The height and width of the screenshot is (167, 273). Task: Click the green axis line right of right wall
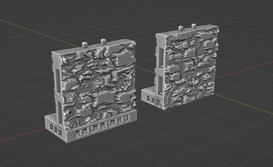[243, 104]
